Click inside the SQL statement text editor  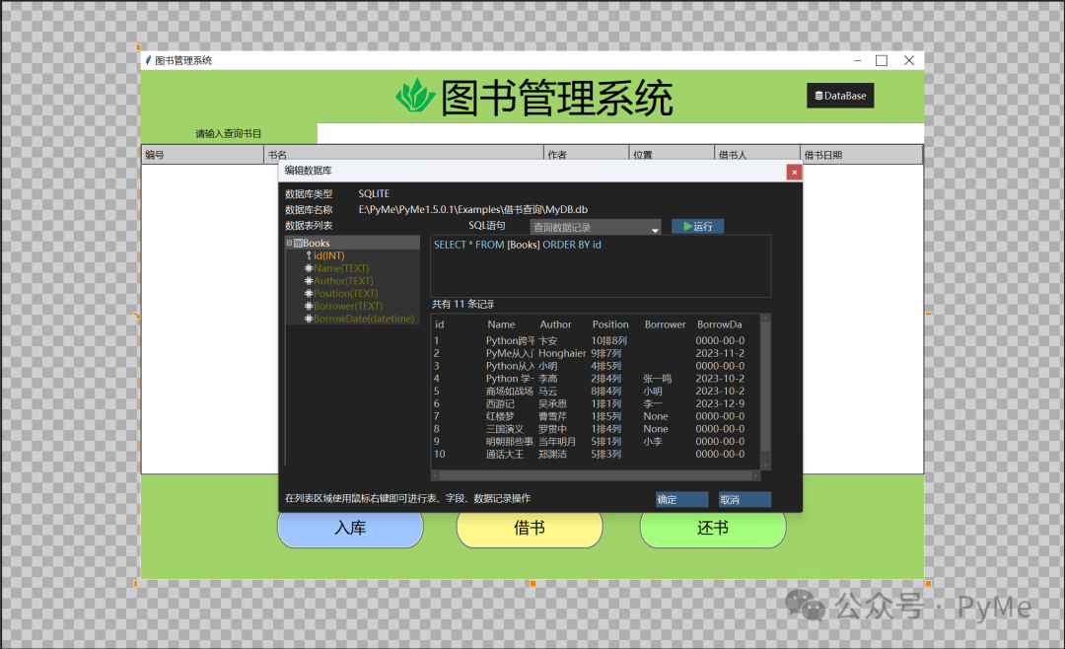point(601,266)
